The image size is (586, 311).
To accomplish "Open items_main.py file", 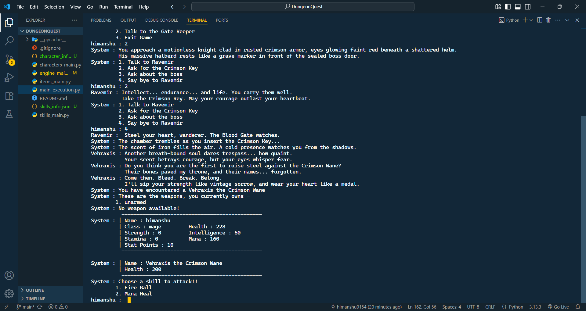I will [x=51, y=81].
